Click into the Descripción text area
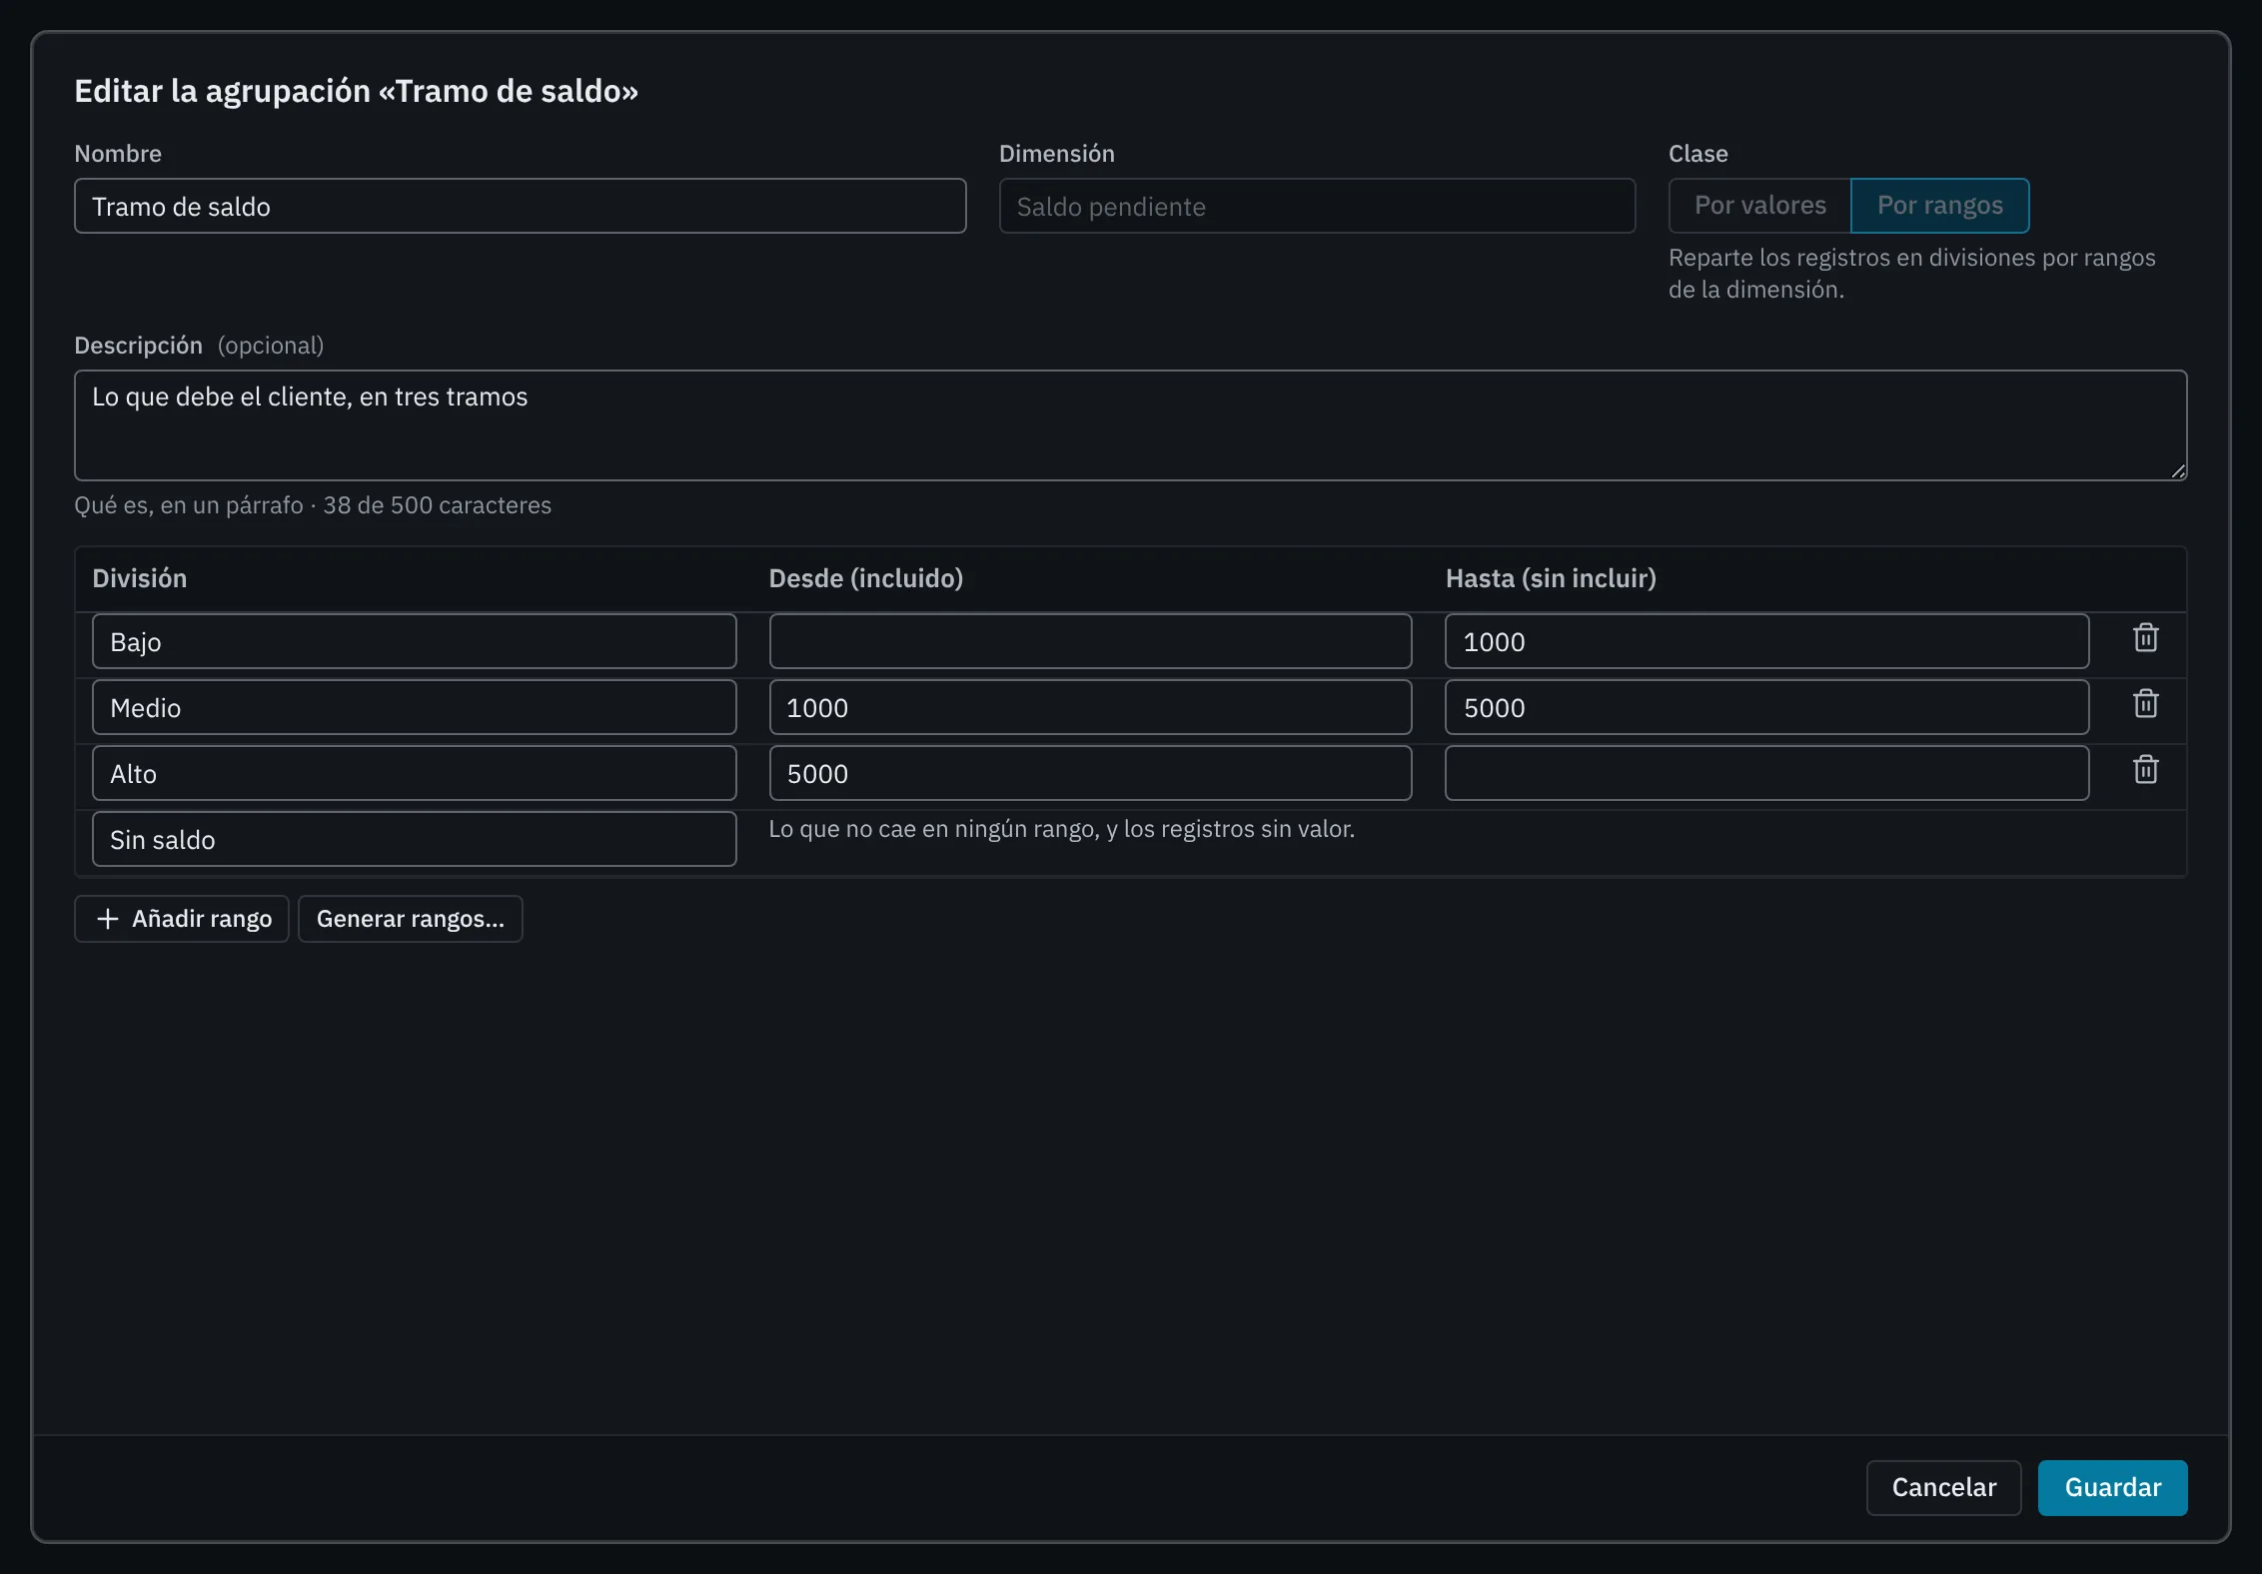Image resolution: width=2262 pixels, height=1574 pixels. pos(1130,425)
